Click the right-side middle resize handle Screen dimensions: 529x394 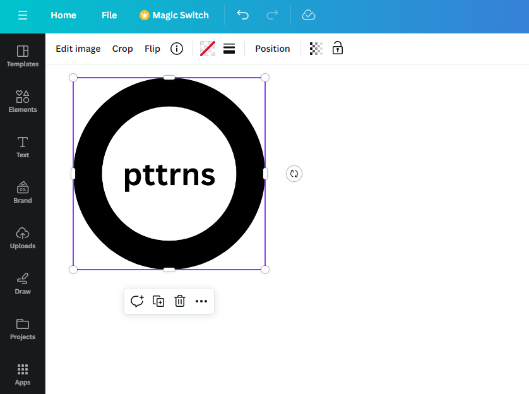pos(265,174)
